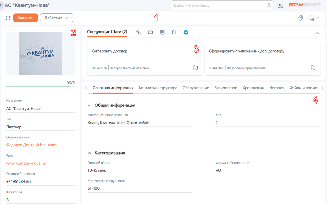
Task: Click the orange Закрыть button
Action: click(x=26, y=18)
